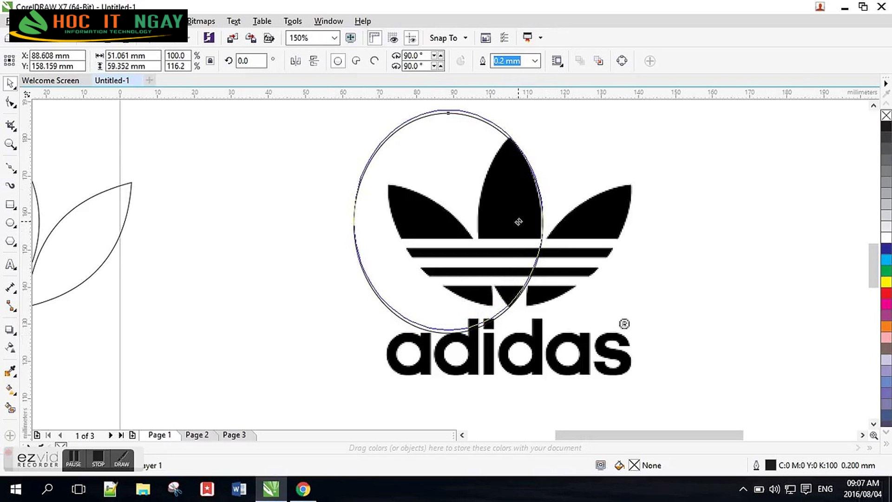Viewport: 892px width, 502px height.
Task: Select the Freehand curve tool
Action: (10, 168)
